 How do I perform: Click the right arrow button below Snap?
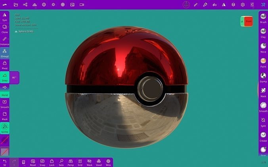click(x=5, y=87)
